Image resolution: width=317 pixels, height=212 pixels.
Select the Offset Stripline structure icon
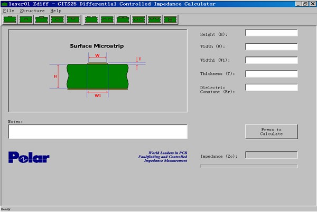point(73,20)
